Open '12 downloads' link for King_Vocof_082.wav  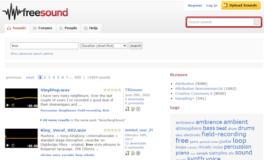tap(135, 143)
